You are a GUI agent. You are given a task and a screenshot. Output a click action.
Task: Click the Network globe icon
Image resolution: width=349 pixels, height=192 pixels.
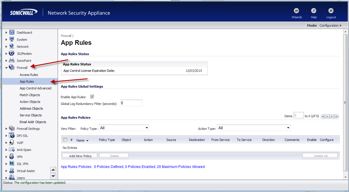click(12, 46)
